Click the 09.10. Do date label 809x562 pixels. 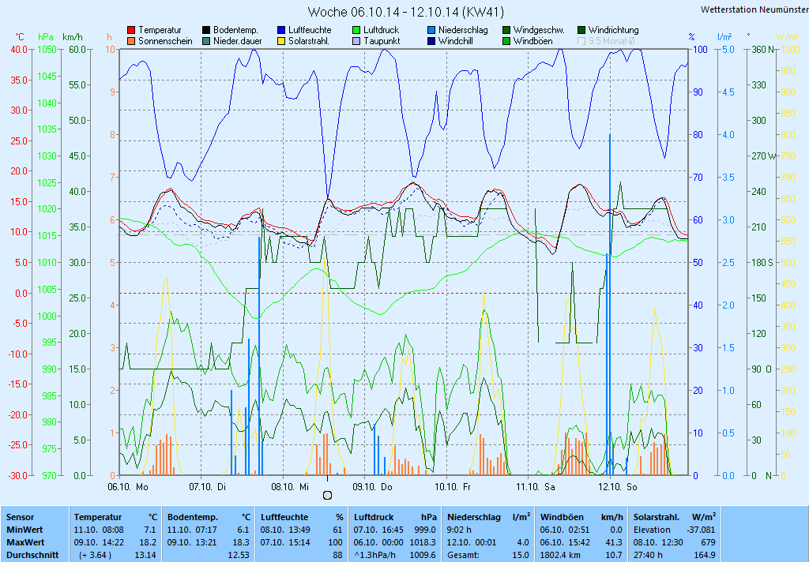(x=372, y=487)
